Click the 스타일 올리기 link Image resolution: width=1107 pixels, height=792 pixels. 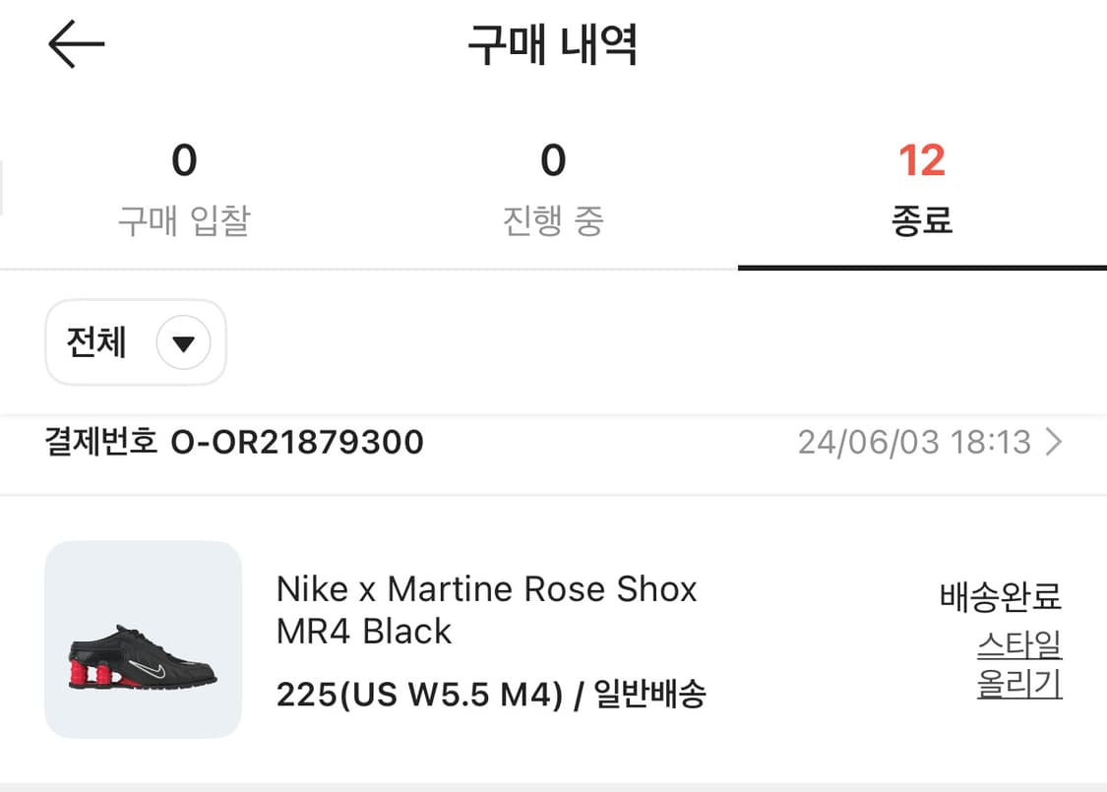(1019, 664)
